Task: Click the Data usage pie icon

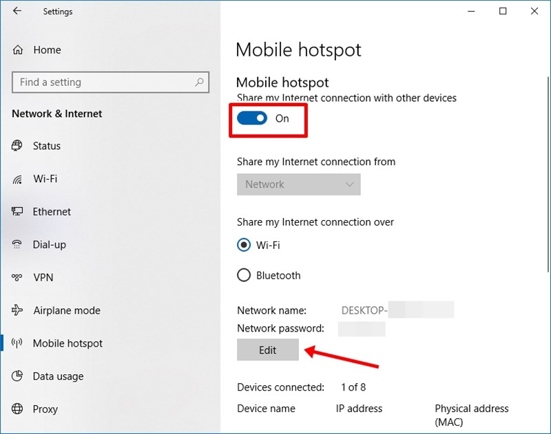Action: point(17,376)
